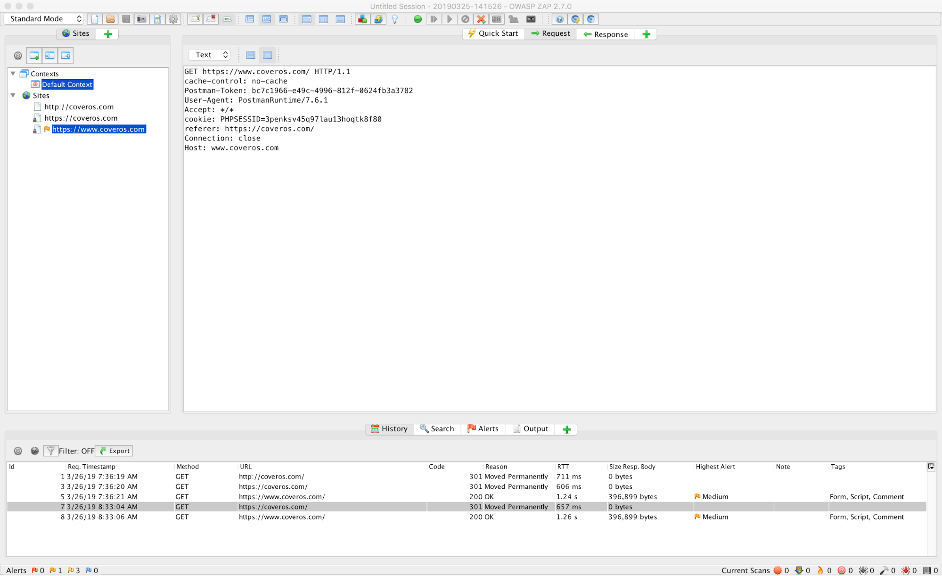Click the black console toolbar icon
Screen dimensions: 942x576
pos(531,19)
